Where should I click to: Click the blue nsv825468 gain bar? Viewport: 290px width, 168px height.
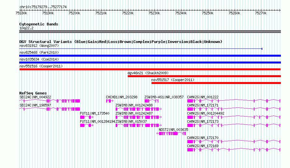(150, 56)
